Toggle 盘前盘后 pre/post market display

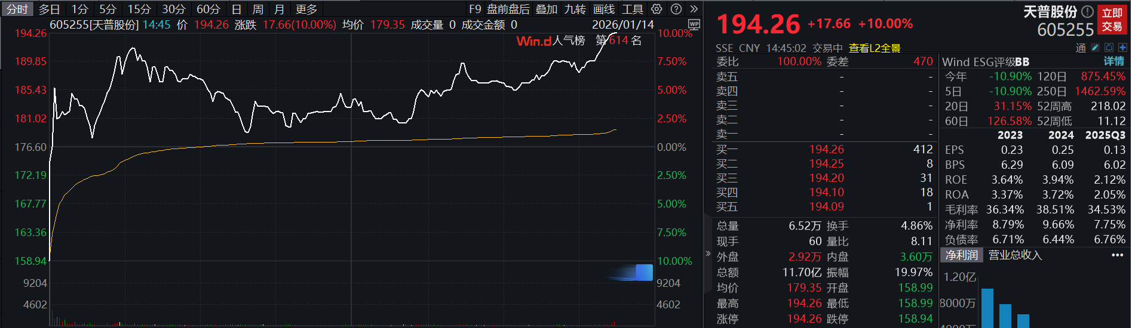tap(508, 9)
